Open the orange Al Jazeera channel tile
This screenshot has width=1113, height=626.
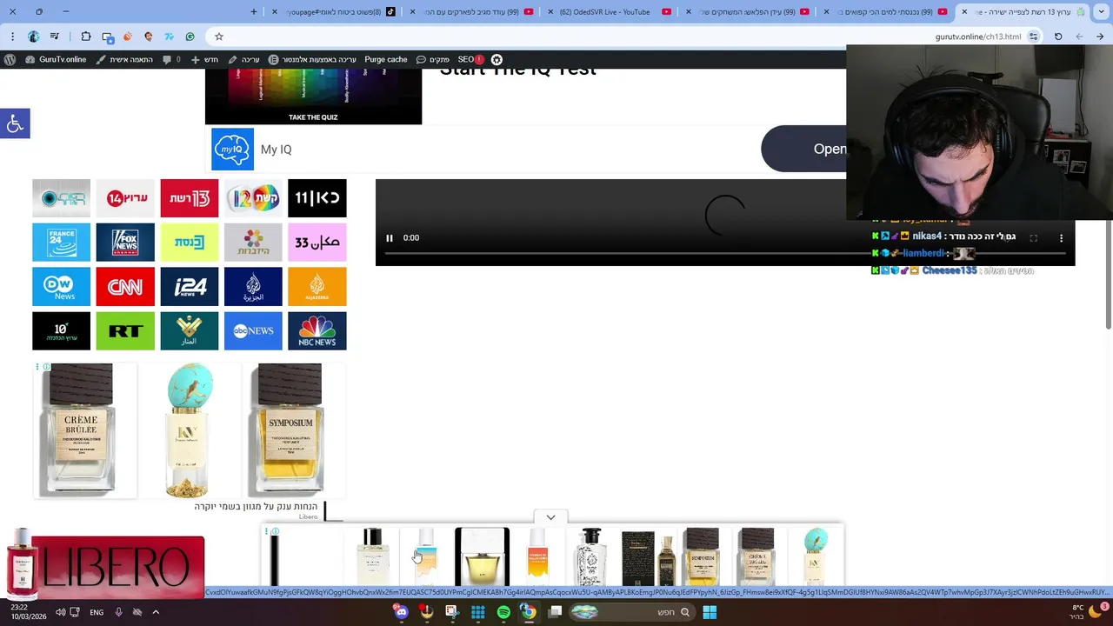pyautogui.click(x=317, y=287)
